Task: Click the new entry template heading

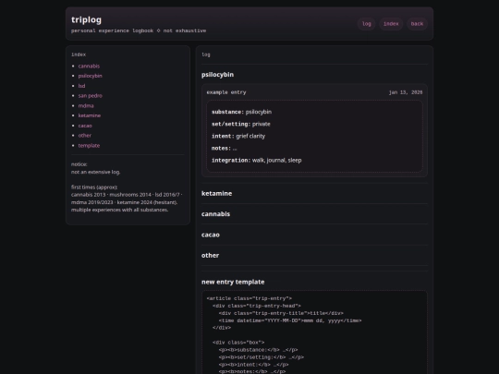Action: pos(233,282)
